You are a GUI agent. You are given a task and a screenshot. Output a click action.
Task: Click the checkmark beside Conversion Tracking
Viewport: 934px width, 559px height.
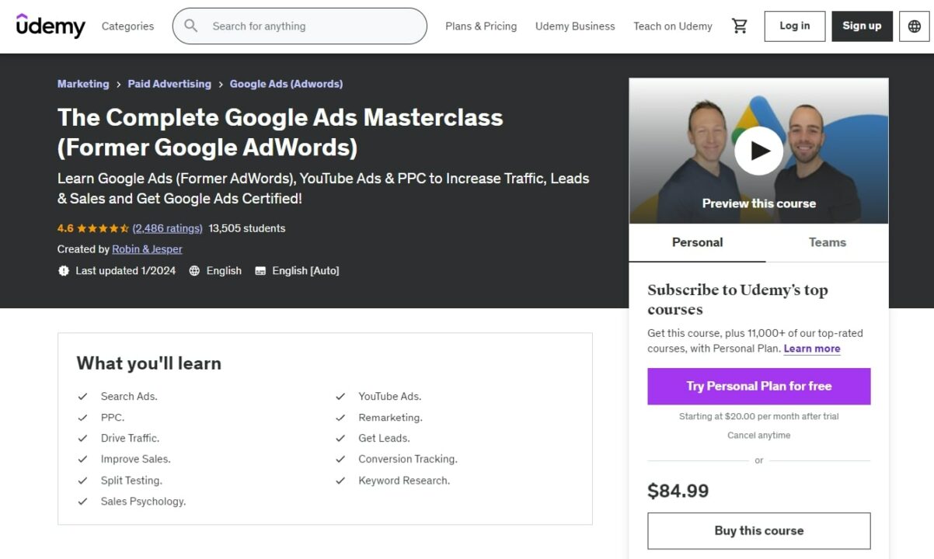[340, 460]
